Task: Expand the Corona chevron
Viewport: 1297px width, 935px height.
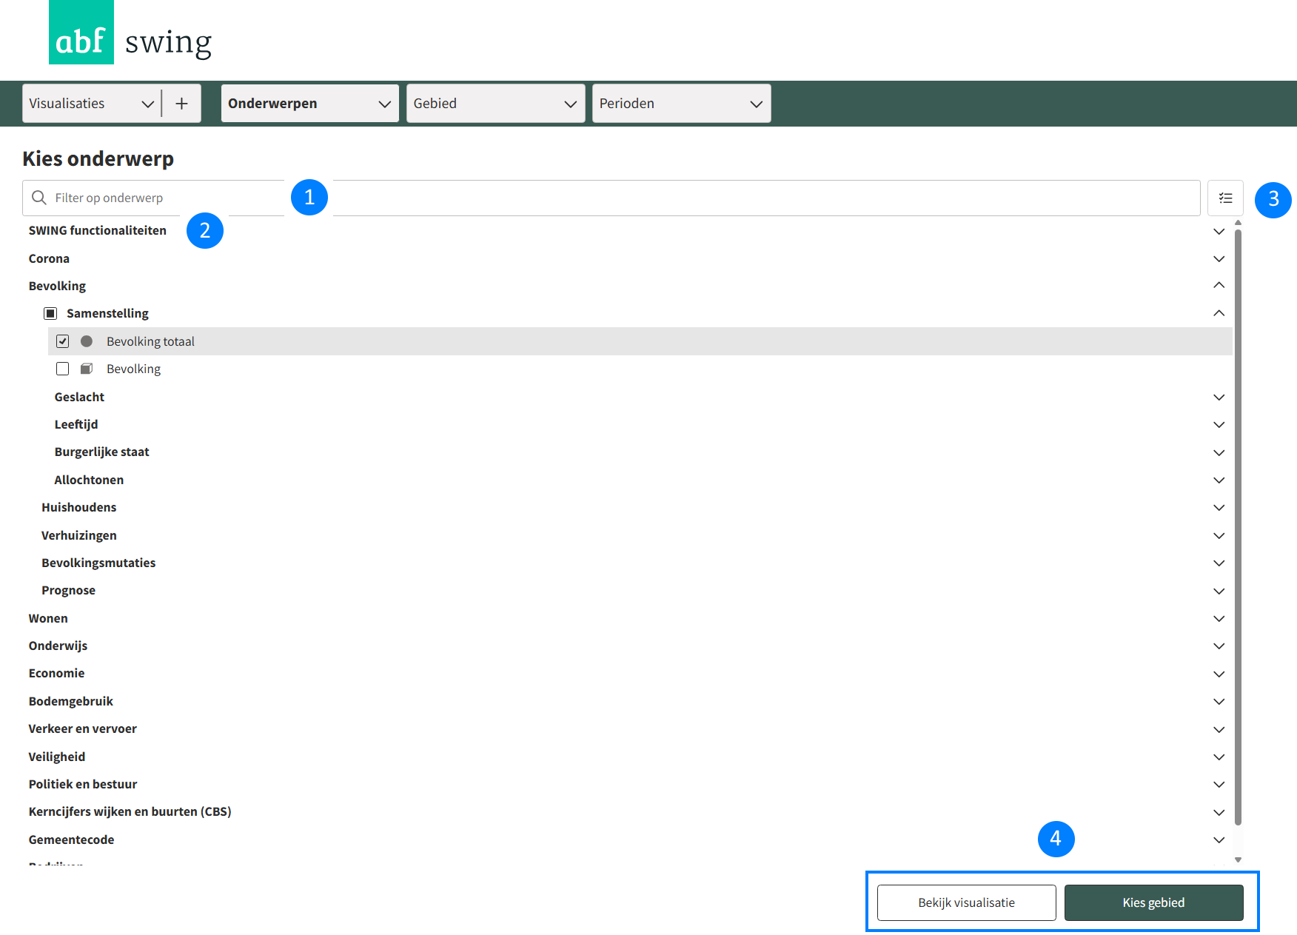Action: coord(1219,258)
